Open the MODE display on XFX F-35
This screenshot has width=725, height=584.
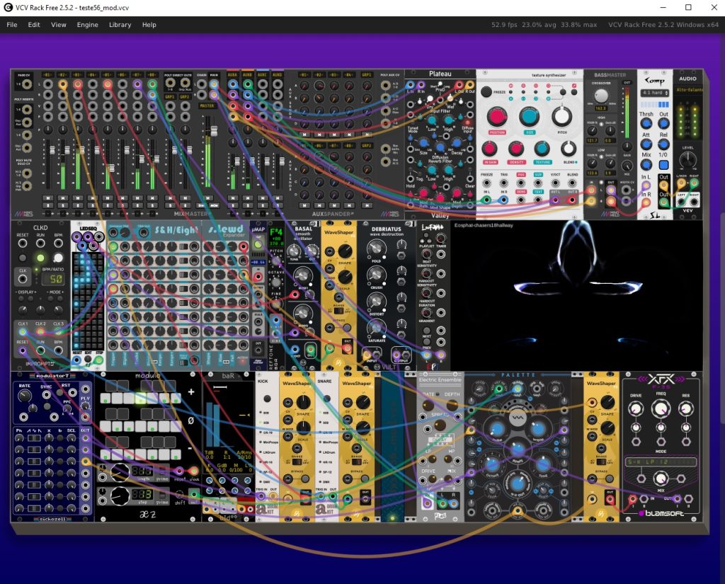pos(661,462)
